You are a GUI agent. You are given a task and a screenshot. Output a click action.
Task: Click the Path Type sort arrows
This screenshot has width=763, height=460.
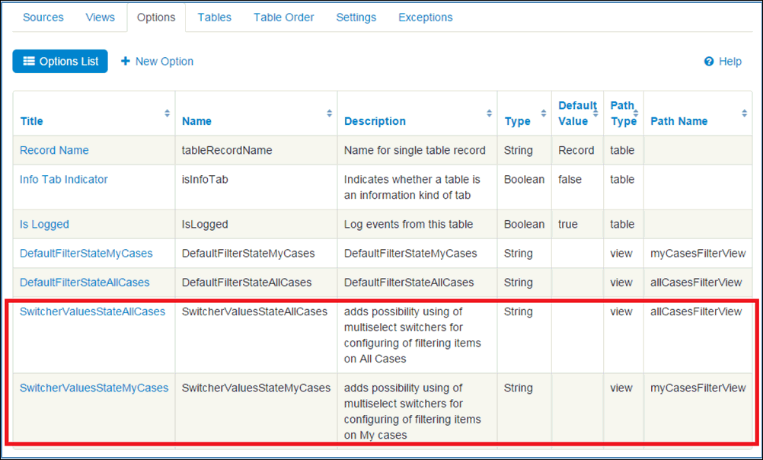[637, 113]
